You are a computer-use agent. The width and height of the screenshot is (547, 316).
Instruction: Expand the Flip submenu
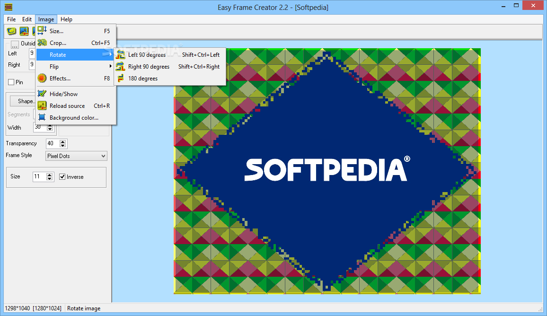pos(75,67)
